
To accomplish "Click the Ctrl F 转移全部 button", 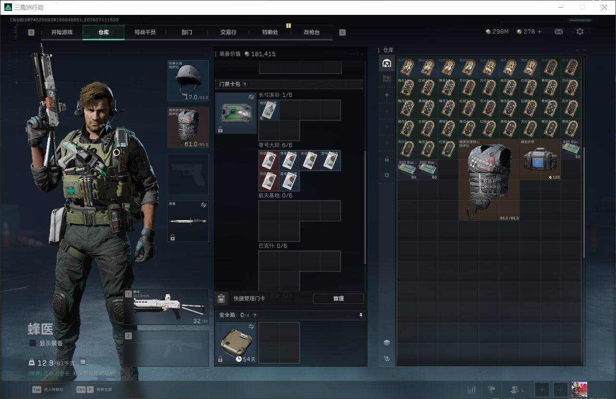I will coord(95,389).
